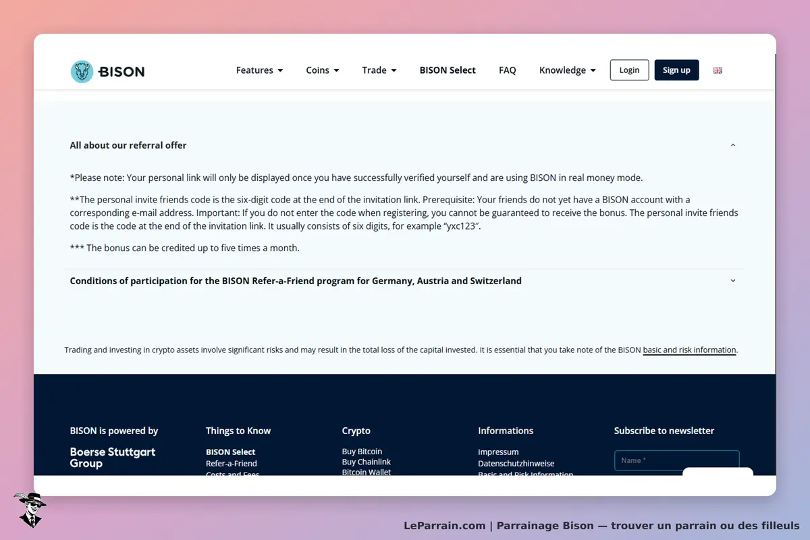Open the Knowledge dropdown menu
This screenshot has width=810, height=540.
click(567, 70)
